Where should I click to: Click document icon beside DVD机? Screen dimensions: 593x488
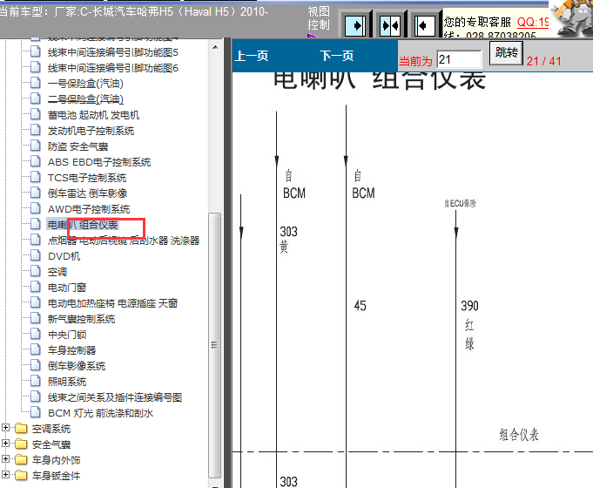coord(36,255)
